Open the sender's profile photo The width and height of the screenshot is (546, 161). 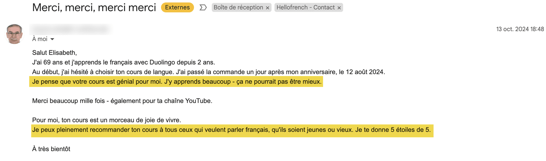[x=14, y=34]
